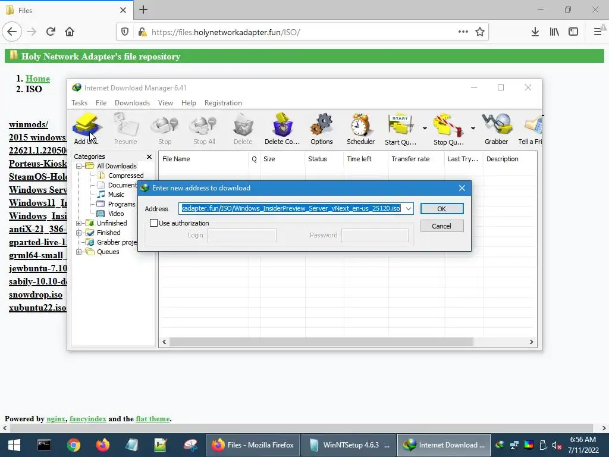Click the Delete toolbar icon
This screenshot has width=609, height=457.
pyautogui.click(x=243, y=129)
